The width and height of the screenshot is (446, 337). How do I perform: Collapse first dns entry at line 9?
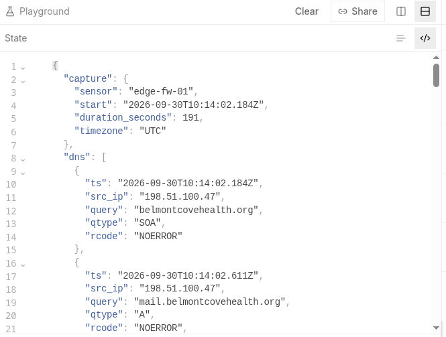pyautogui.click(x=23, y=172)
